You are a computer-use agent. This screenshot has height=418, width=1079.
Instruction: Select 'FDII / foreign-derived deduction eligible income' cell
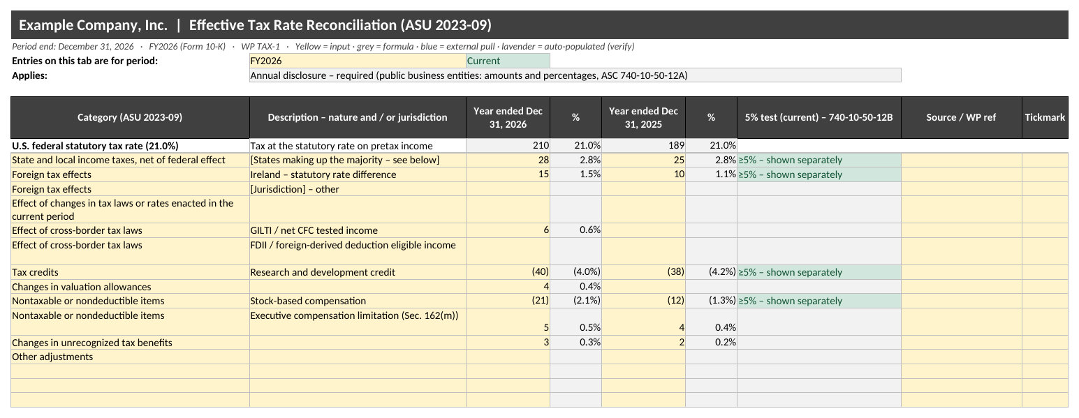coord(358,251)
